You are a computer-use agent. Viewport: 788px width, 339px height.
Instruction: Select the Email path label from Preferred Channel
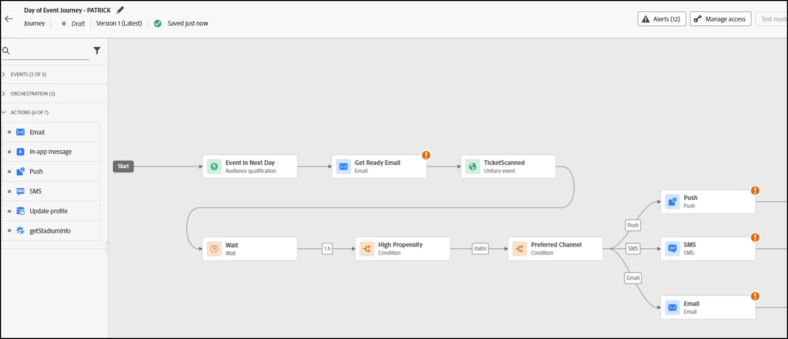click(633, 278)
